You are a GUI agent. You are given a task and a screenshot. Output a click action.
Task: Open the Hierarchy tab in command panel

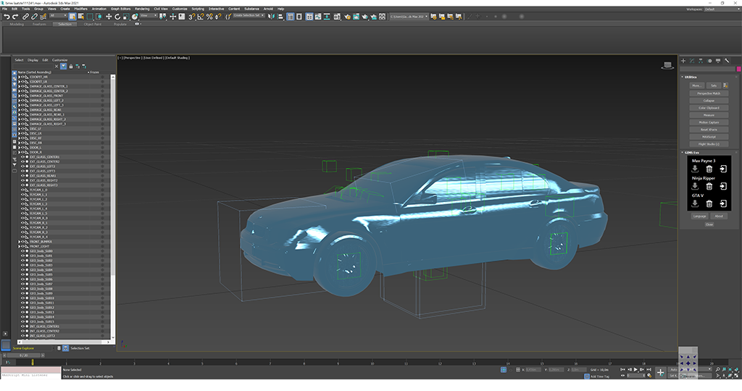pos(701,61)
